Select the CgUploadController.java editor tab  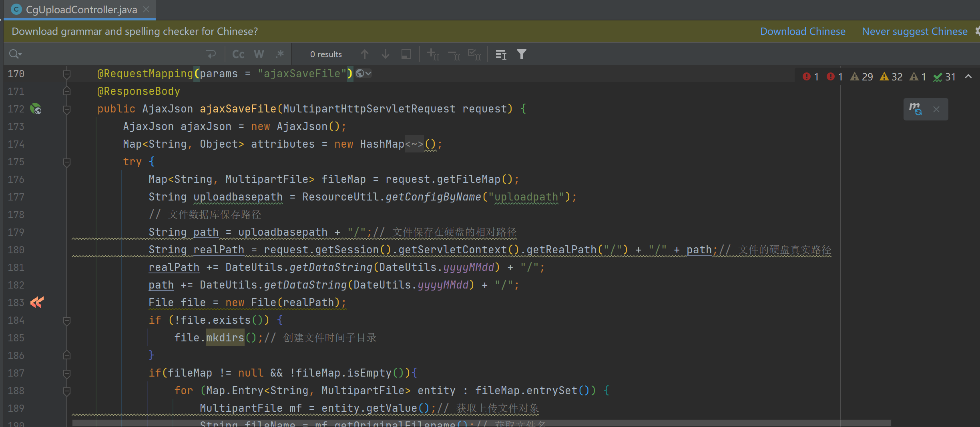click(79, 10)
